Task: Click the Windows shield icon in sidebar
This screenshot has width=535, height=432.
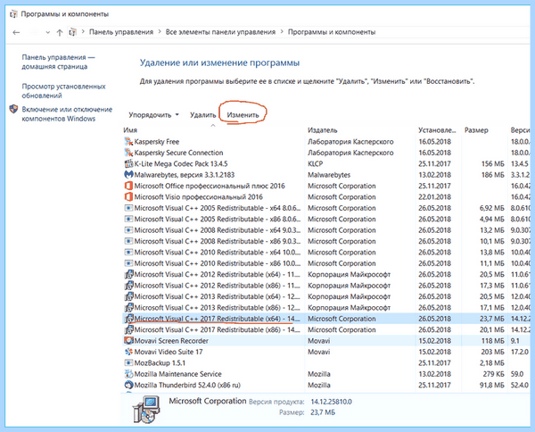Action: (x=13, y=109)
